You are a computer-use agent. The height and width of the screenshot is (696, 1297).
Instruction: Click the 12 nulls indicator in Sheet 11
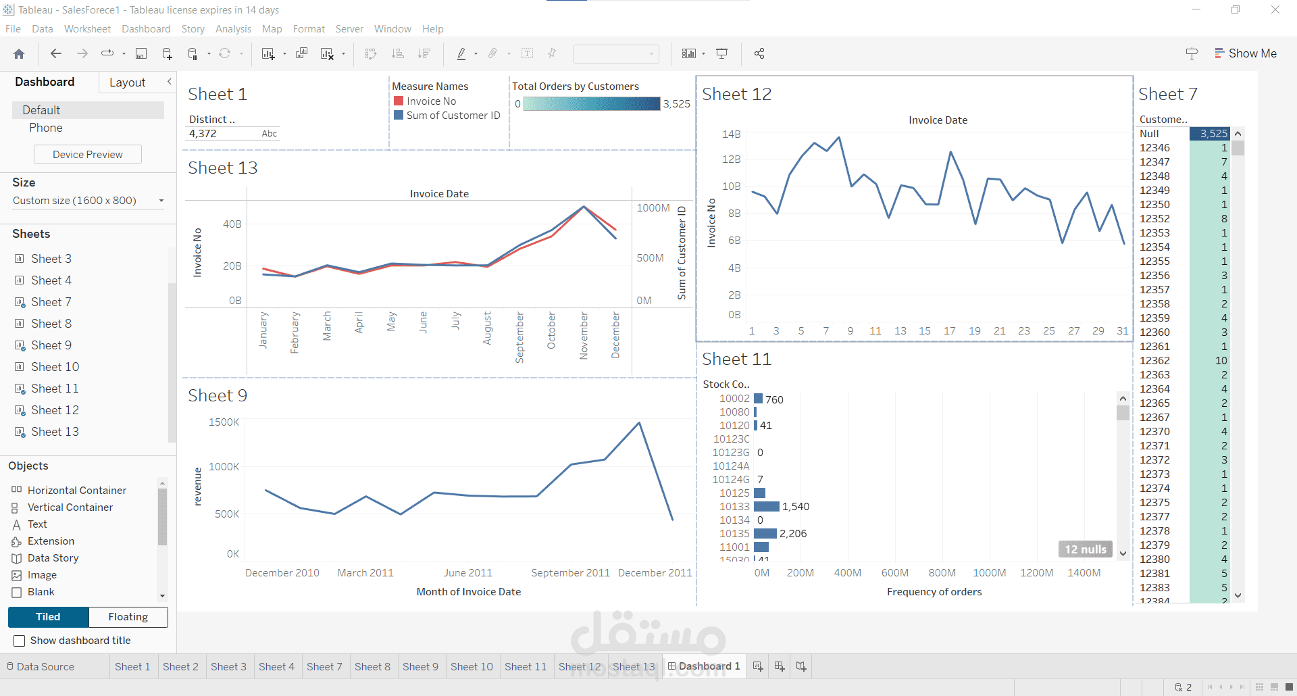(x=1086, y=549)
